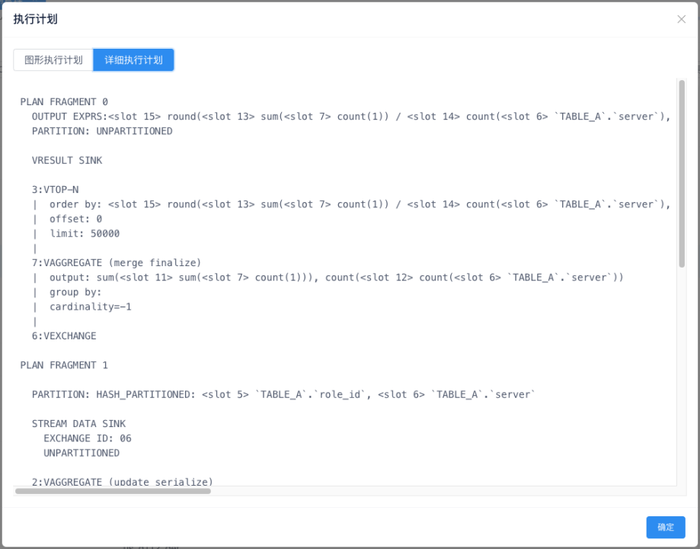Screen dimensions: 700x549
Task: Close the 执行计划 dialog with X
Action: click(x=681, y=19)
